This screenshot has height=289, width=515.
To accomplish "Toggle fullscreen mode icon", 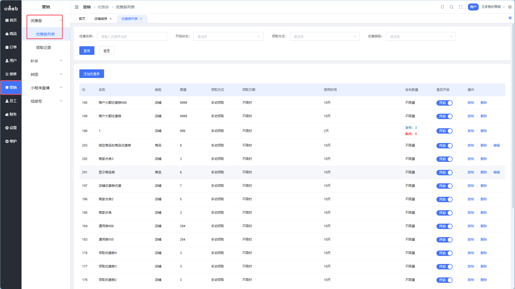I will click(x=461, y=7).
